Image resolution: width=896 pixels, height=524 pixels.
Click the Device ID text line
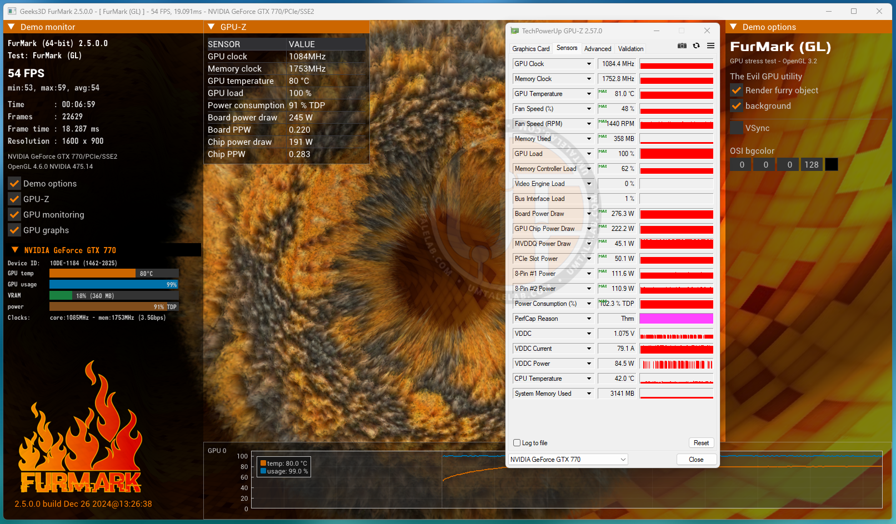62,263
